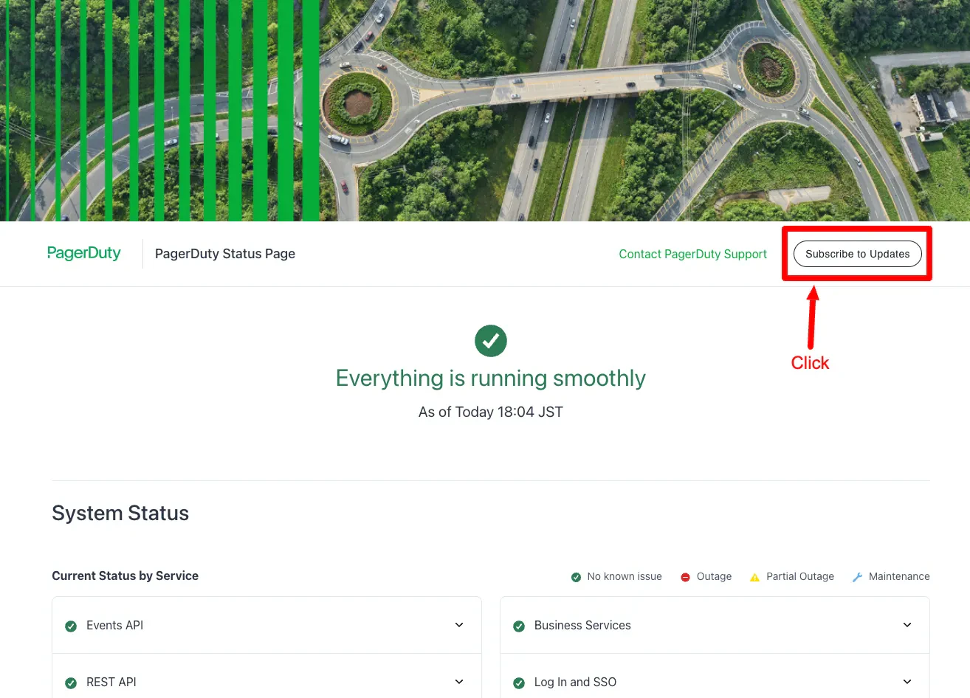Click the large green all-systems checkmark icon
The height and width of the screenshot is (698, 970).
[491, 341]
